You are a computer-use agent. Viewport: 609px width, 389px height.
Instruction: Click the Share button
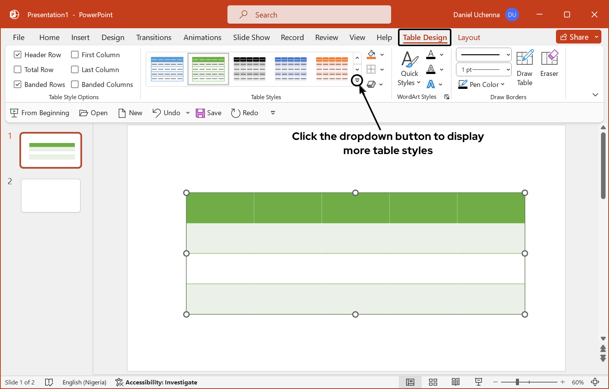click(x=574, y=37)
